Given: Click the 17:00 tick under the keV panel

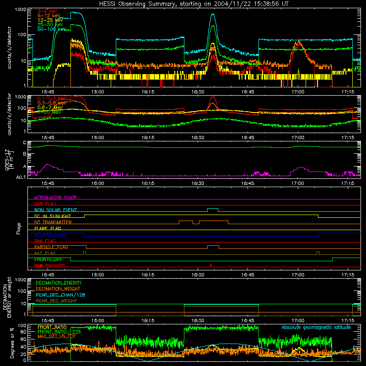Looking at the screenshot, I should coord(298,92).
